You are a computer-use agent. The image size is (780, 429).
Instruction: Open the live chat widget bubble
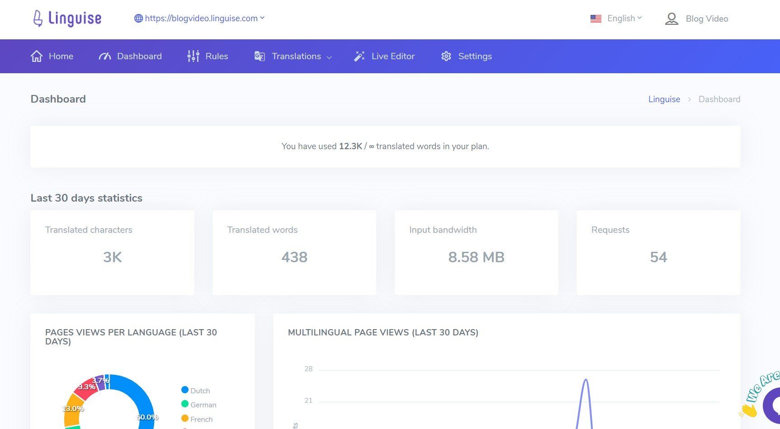(x=772, y=405)
